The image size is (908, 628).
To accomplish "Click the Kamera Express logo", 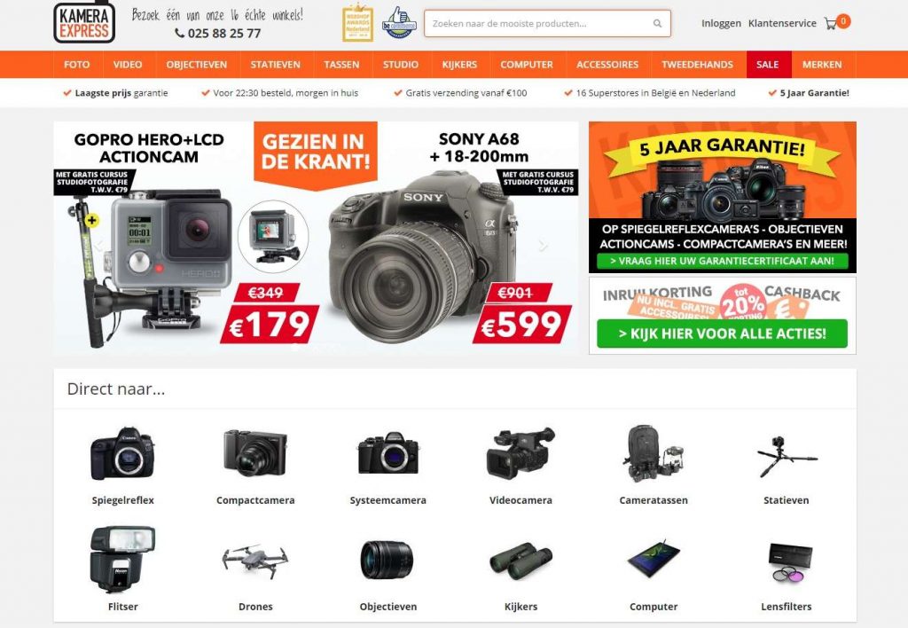I will coord(84,22).
